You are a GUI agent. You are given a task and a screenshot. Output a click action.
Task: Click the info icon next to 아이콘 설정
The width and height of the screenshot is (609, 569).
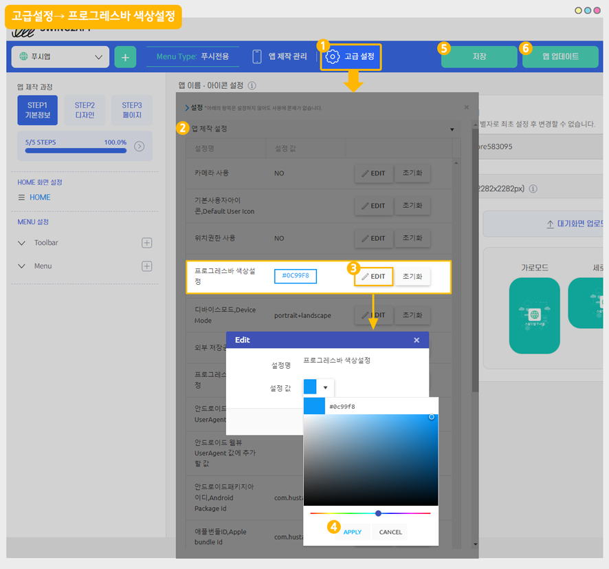click(252, 86)
